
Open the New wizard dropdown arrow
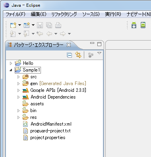coord(19,25)
